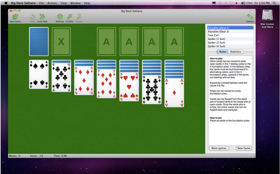The image size is (280, 174).
Task: Open the Help menu
Action: tap(87, 3)
